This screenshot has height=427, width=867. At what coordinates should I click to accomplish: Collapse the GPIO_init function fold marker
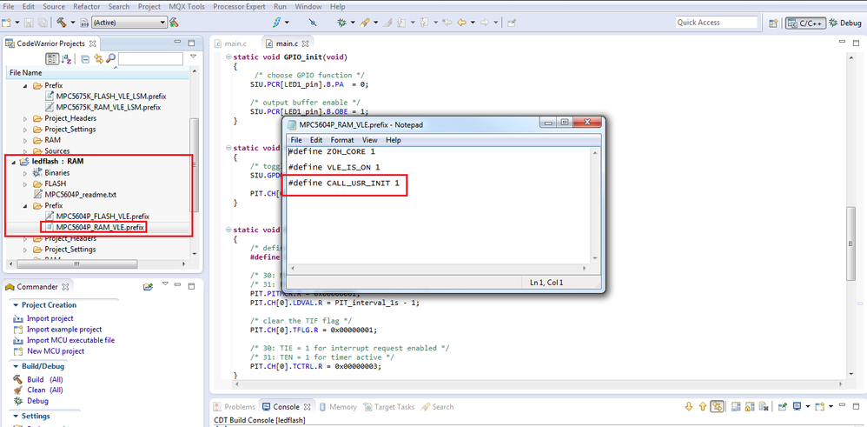[228, 57]
